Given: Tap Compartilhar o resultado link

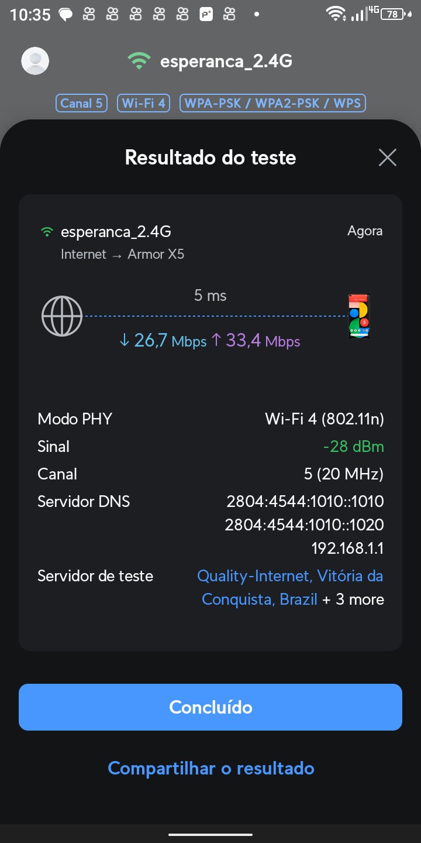Looking at the screenshot, I should tap(210, 768).
